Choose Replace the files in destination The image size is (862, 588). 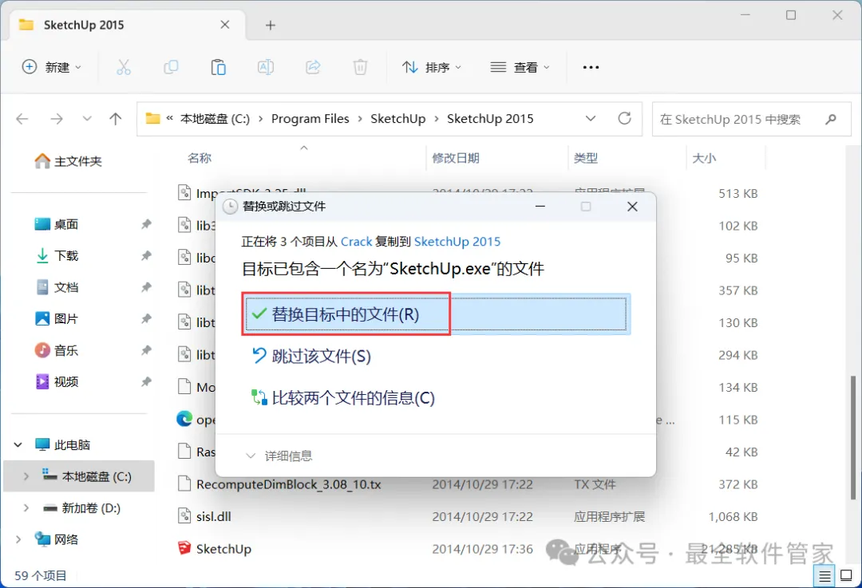[x=436, y=314]
